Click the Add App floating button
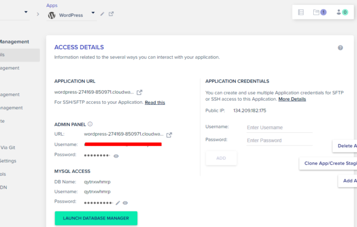Viewport: 357px width, 227px height. [x=347, y=181]
